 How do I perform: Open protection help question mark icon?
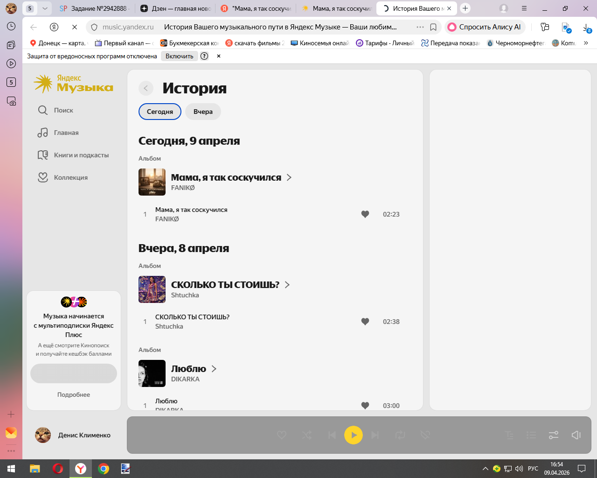pyautogui.click(x=204, y=56)
